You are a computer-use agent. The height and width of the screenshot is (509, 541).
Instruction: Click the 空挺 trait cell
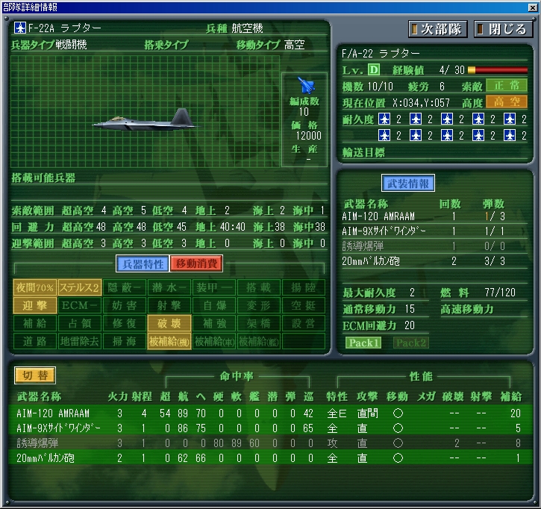303,306
